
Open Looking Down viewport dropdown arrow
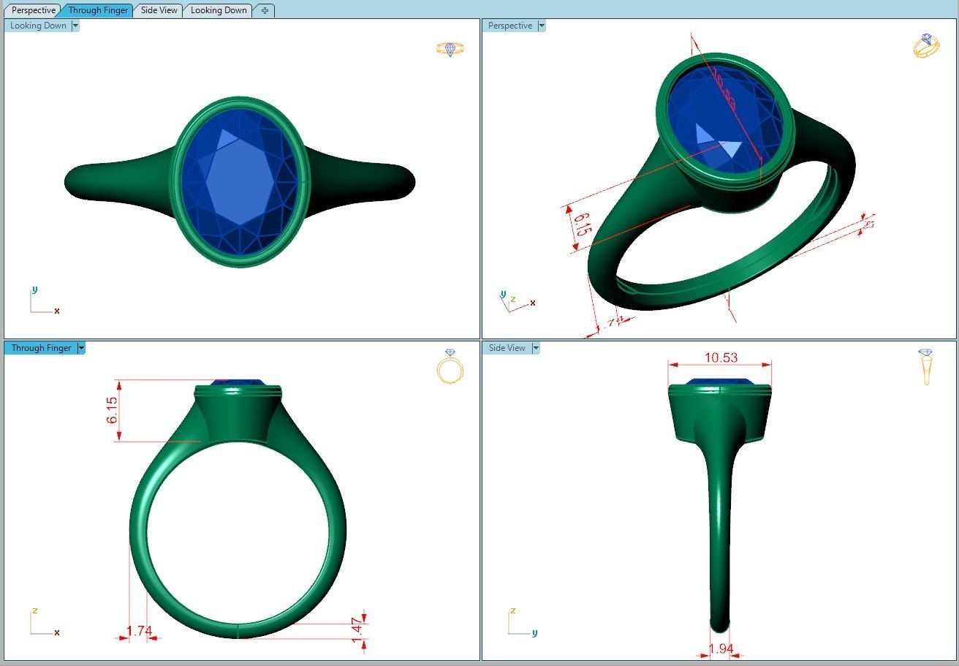click(75, 26)
